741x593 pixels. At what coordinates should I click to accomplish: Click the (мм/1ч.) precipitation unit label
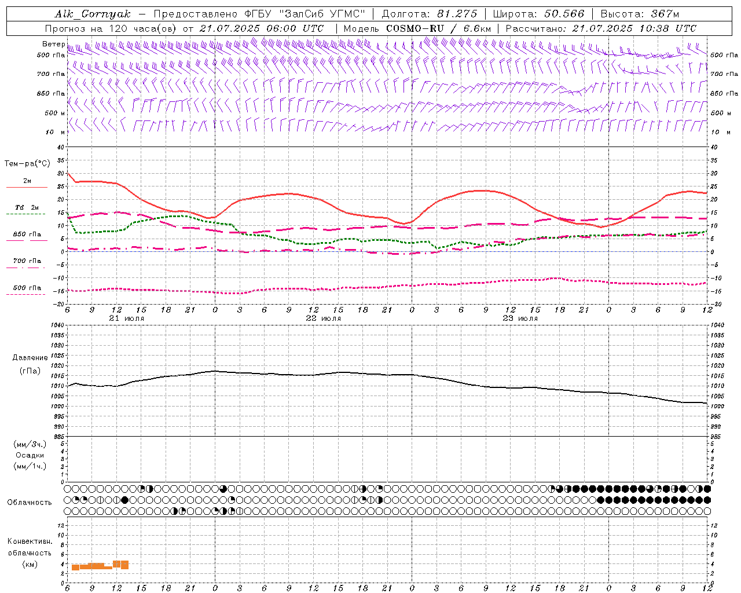click(x=30, y=466)
